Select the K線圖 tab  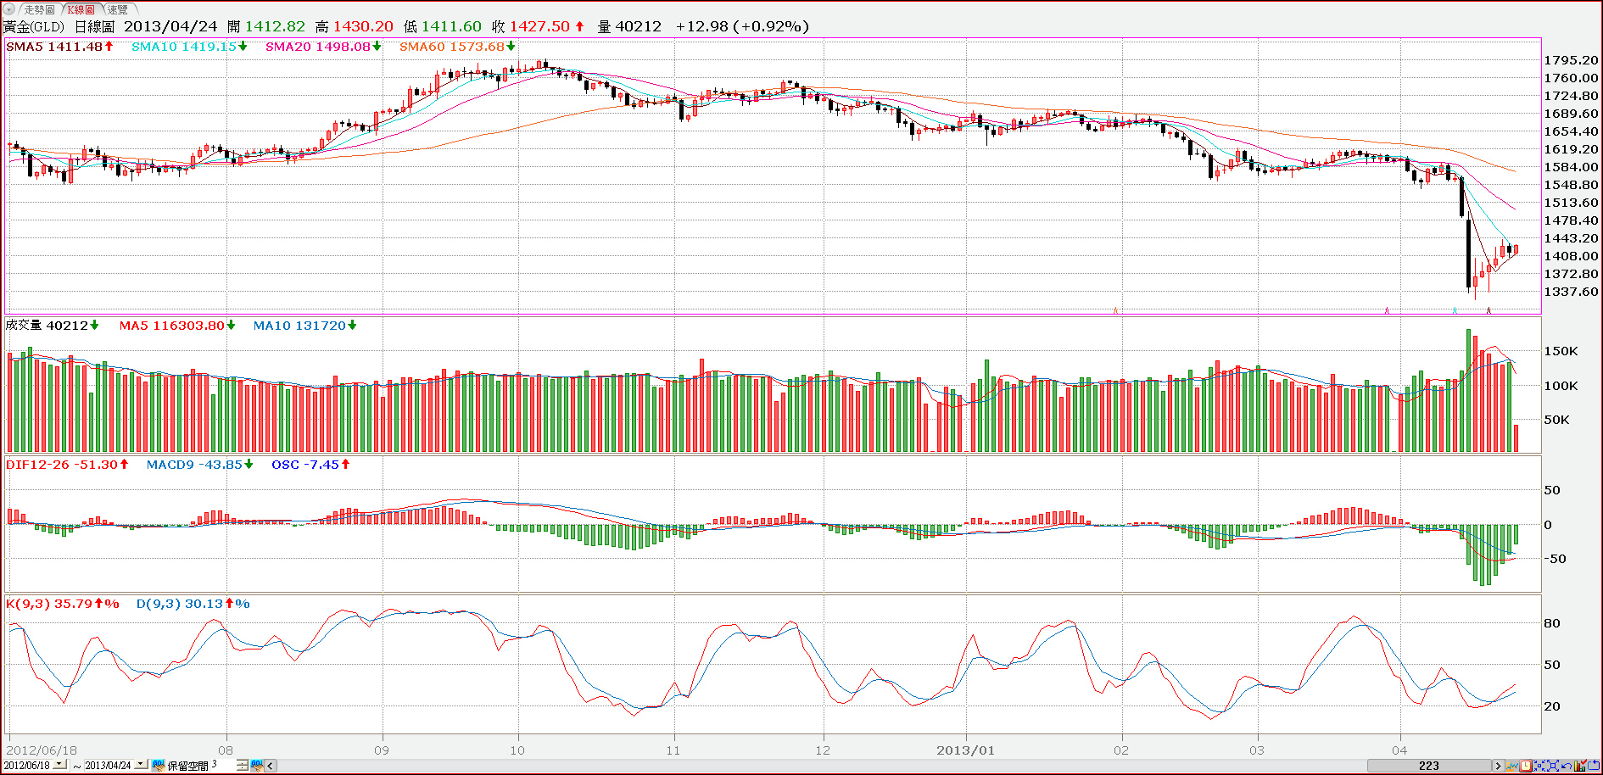pos(81,9)
